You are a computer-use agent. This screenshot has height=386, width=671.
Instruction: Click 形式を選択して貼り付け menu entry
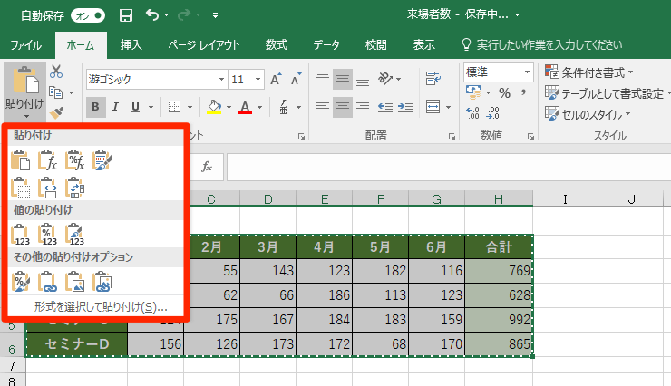point(101,307)
